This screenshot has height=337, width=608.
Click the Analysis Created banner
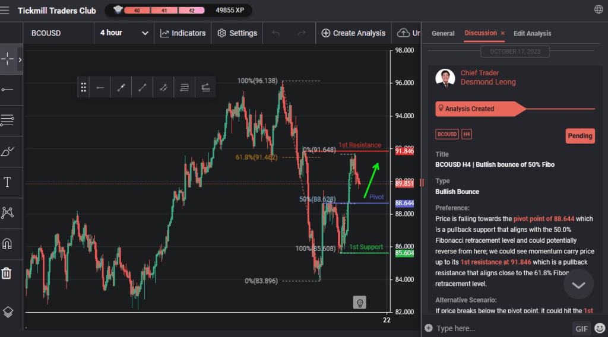click(480, 109)
